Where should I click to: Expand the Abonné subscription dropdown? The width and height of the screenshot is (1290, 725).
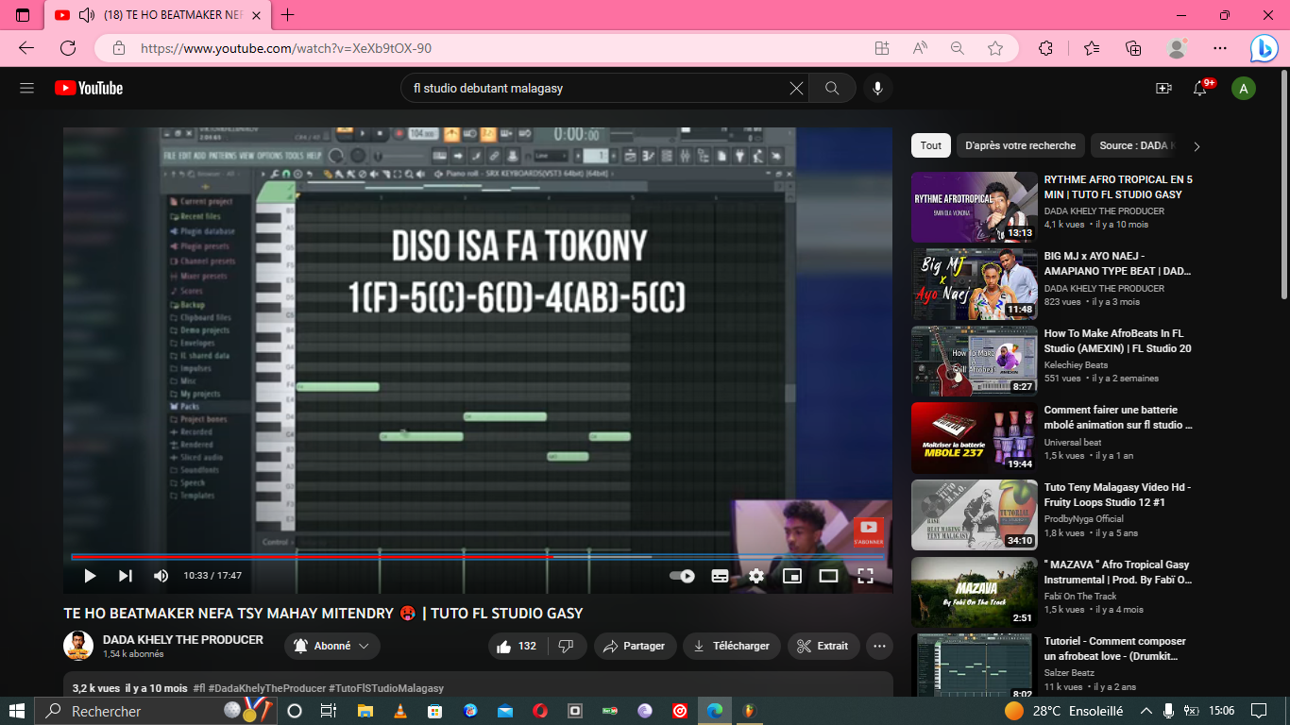(332, 646)
